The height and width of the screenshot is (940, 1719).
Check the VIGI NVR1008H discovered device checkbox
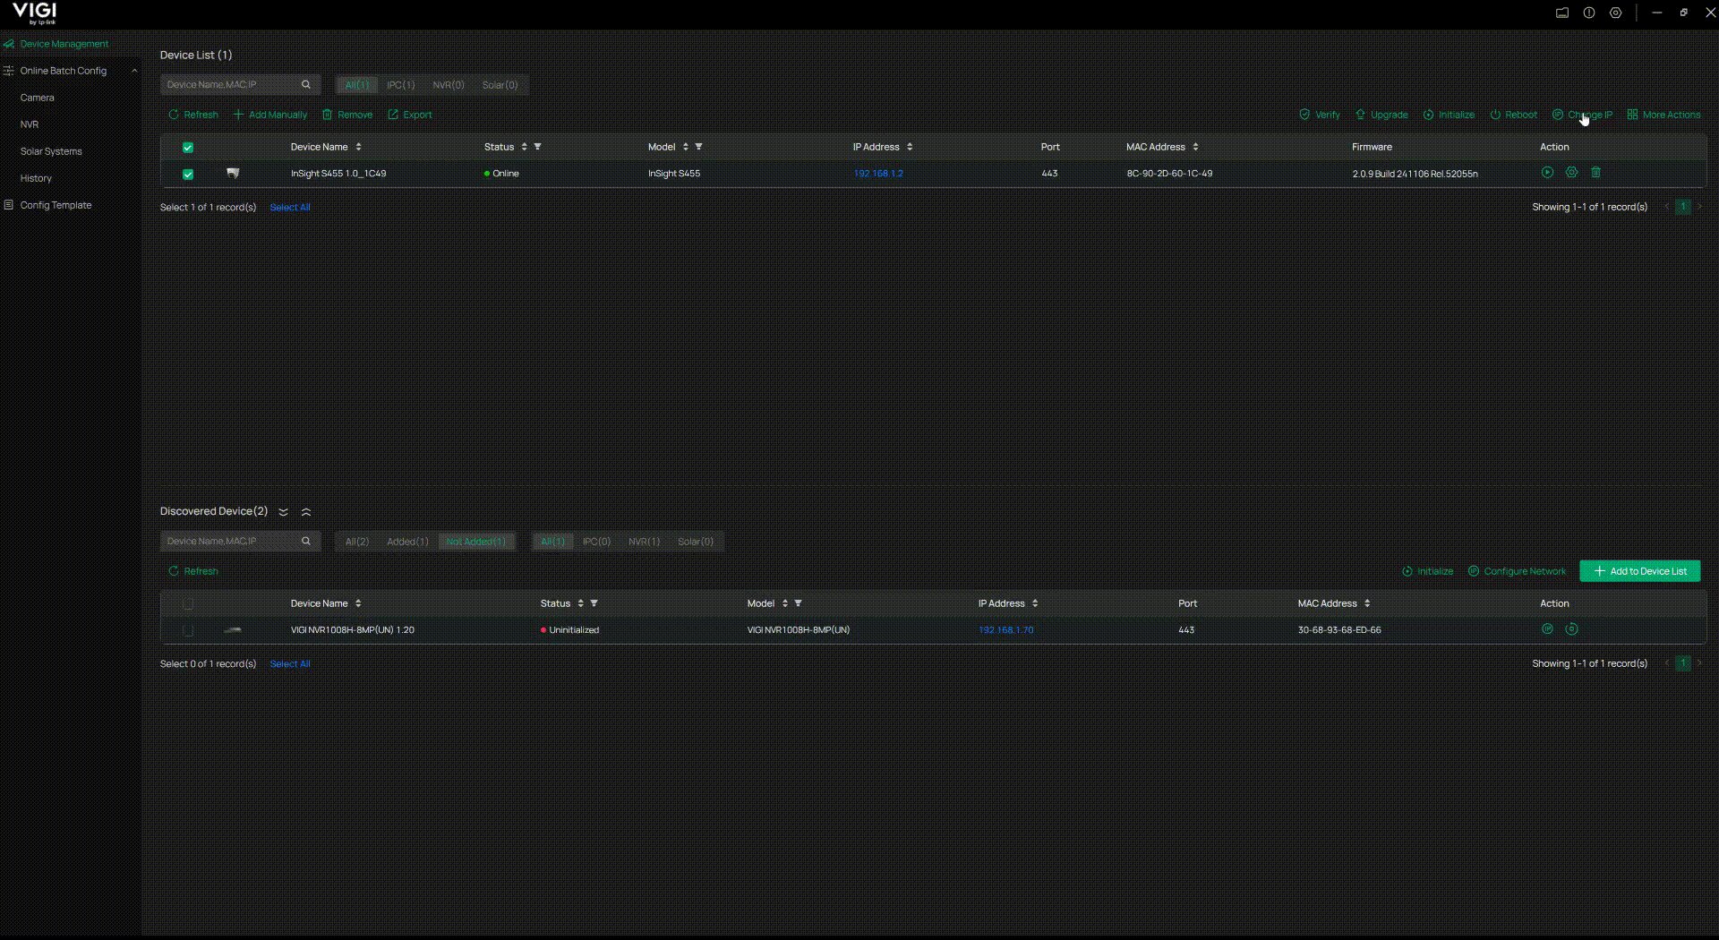coord(188,631)
